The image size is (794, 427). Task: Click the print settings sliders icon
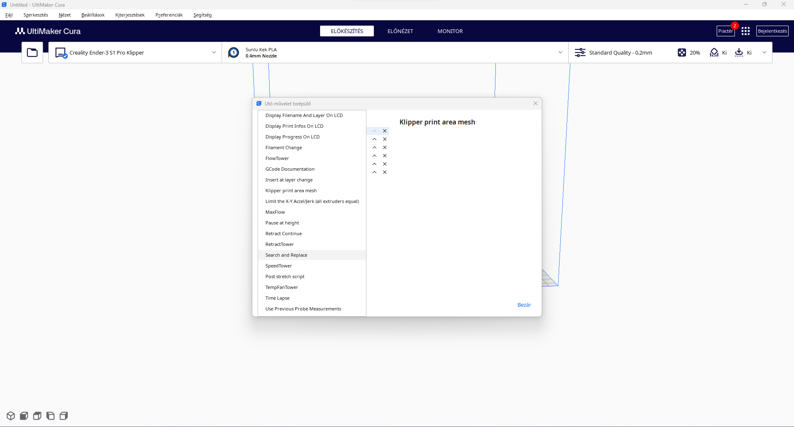580,52
